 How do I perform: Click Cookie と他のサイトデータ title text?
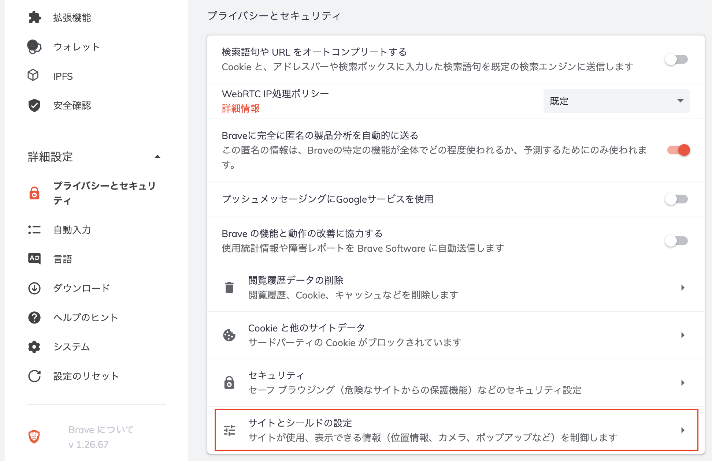coord(307,328)
